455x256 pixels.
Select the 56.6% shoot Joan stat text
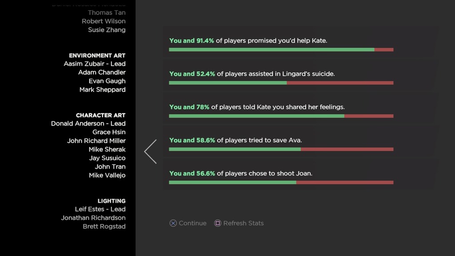pos(240,173)
